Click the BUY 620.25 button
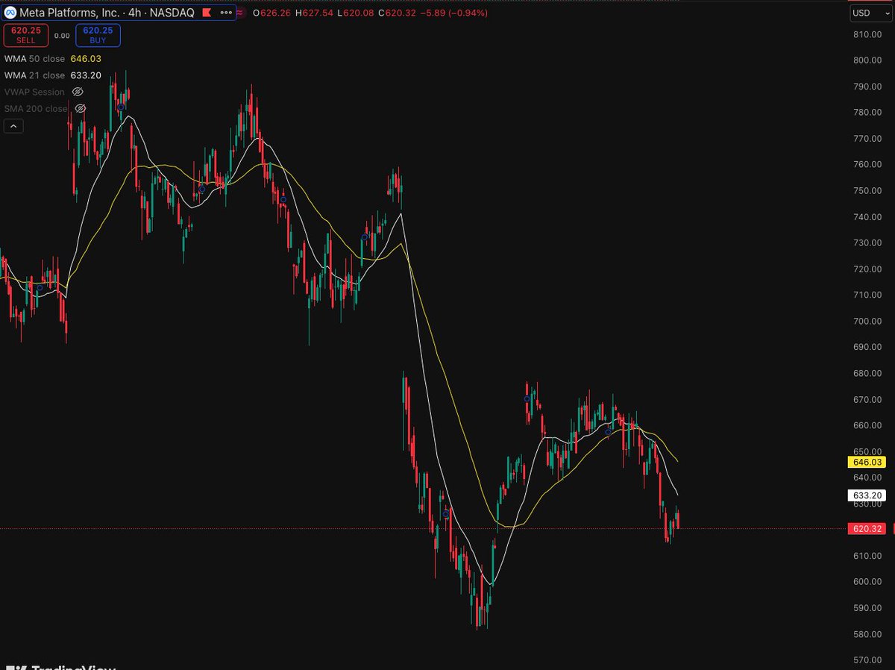Screen dimensions: 895x670 click(x=98, y=35)
